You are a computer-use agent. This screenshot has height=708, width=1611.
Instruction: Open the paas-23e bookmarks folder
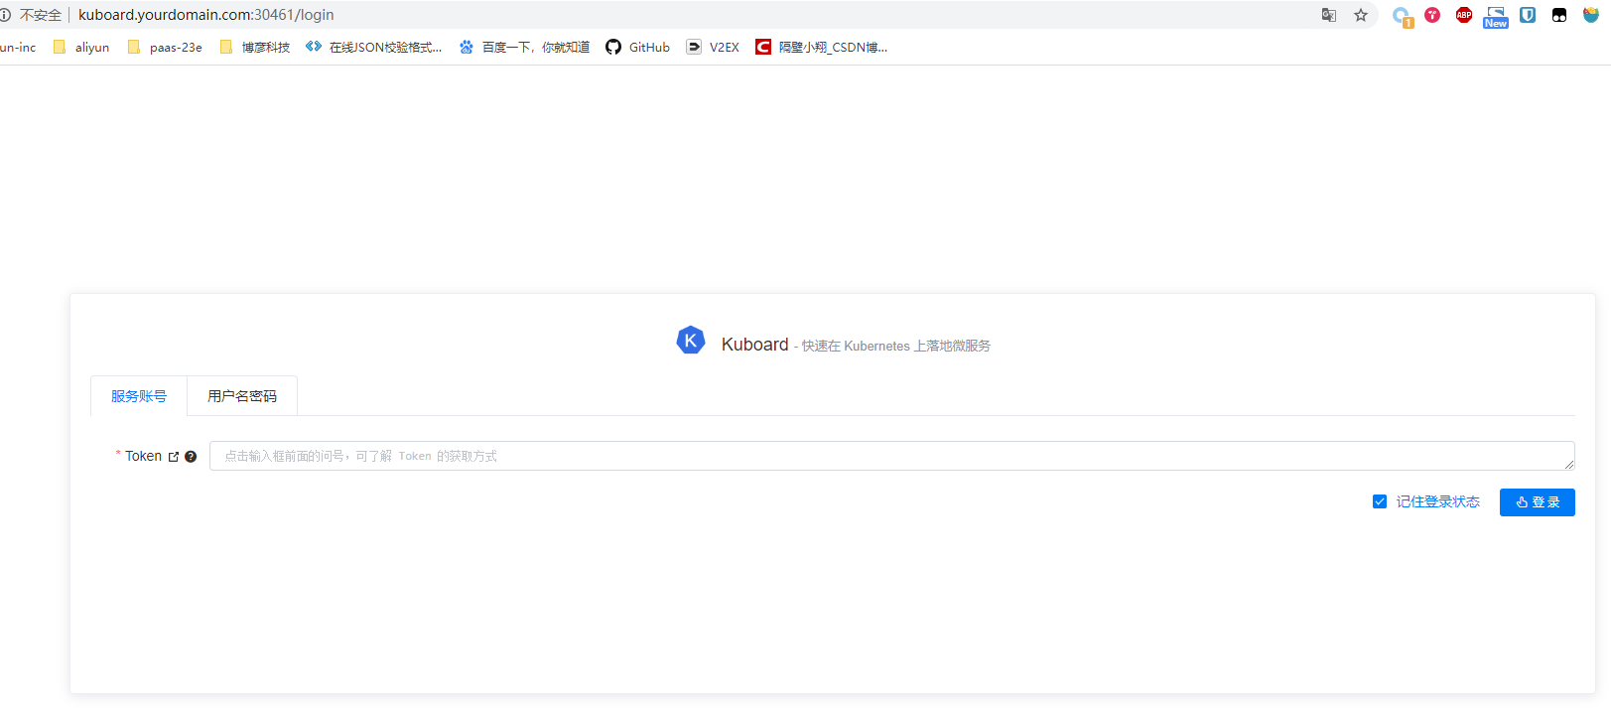click(165, 47)
